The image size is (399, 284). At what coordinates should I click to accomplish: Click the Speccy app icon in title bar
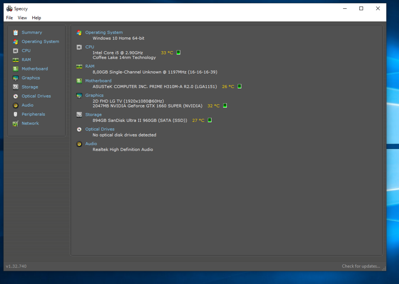[x=9, y=8]
